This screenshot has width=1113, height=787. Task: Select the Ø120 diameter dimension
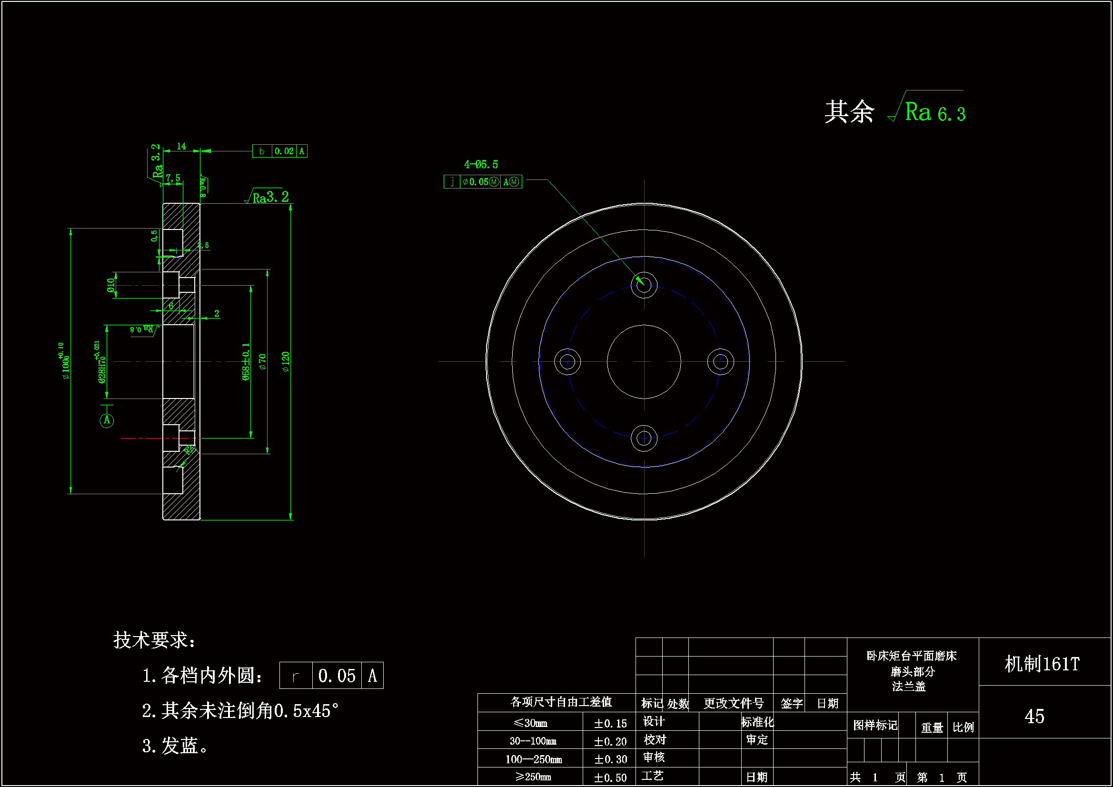tap(286, 362)
